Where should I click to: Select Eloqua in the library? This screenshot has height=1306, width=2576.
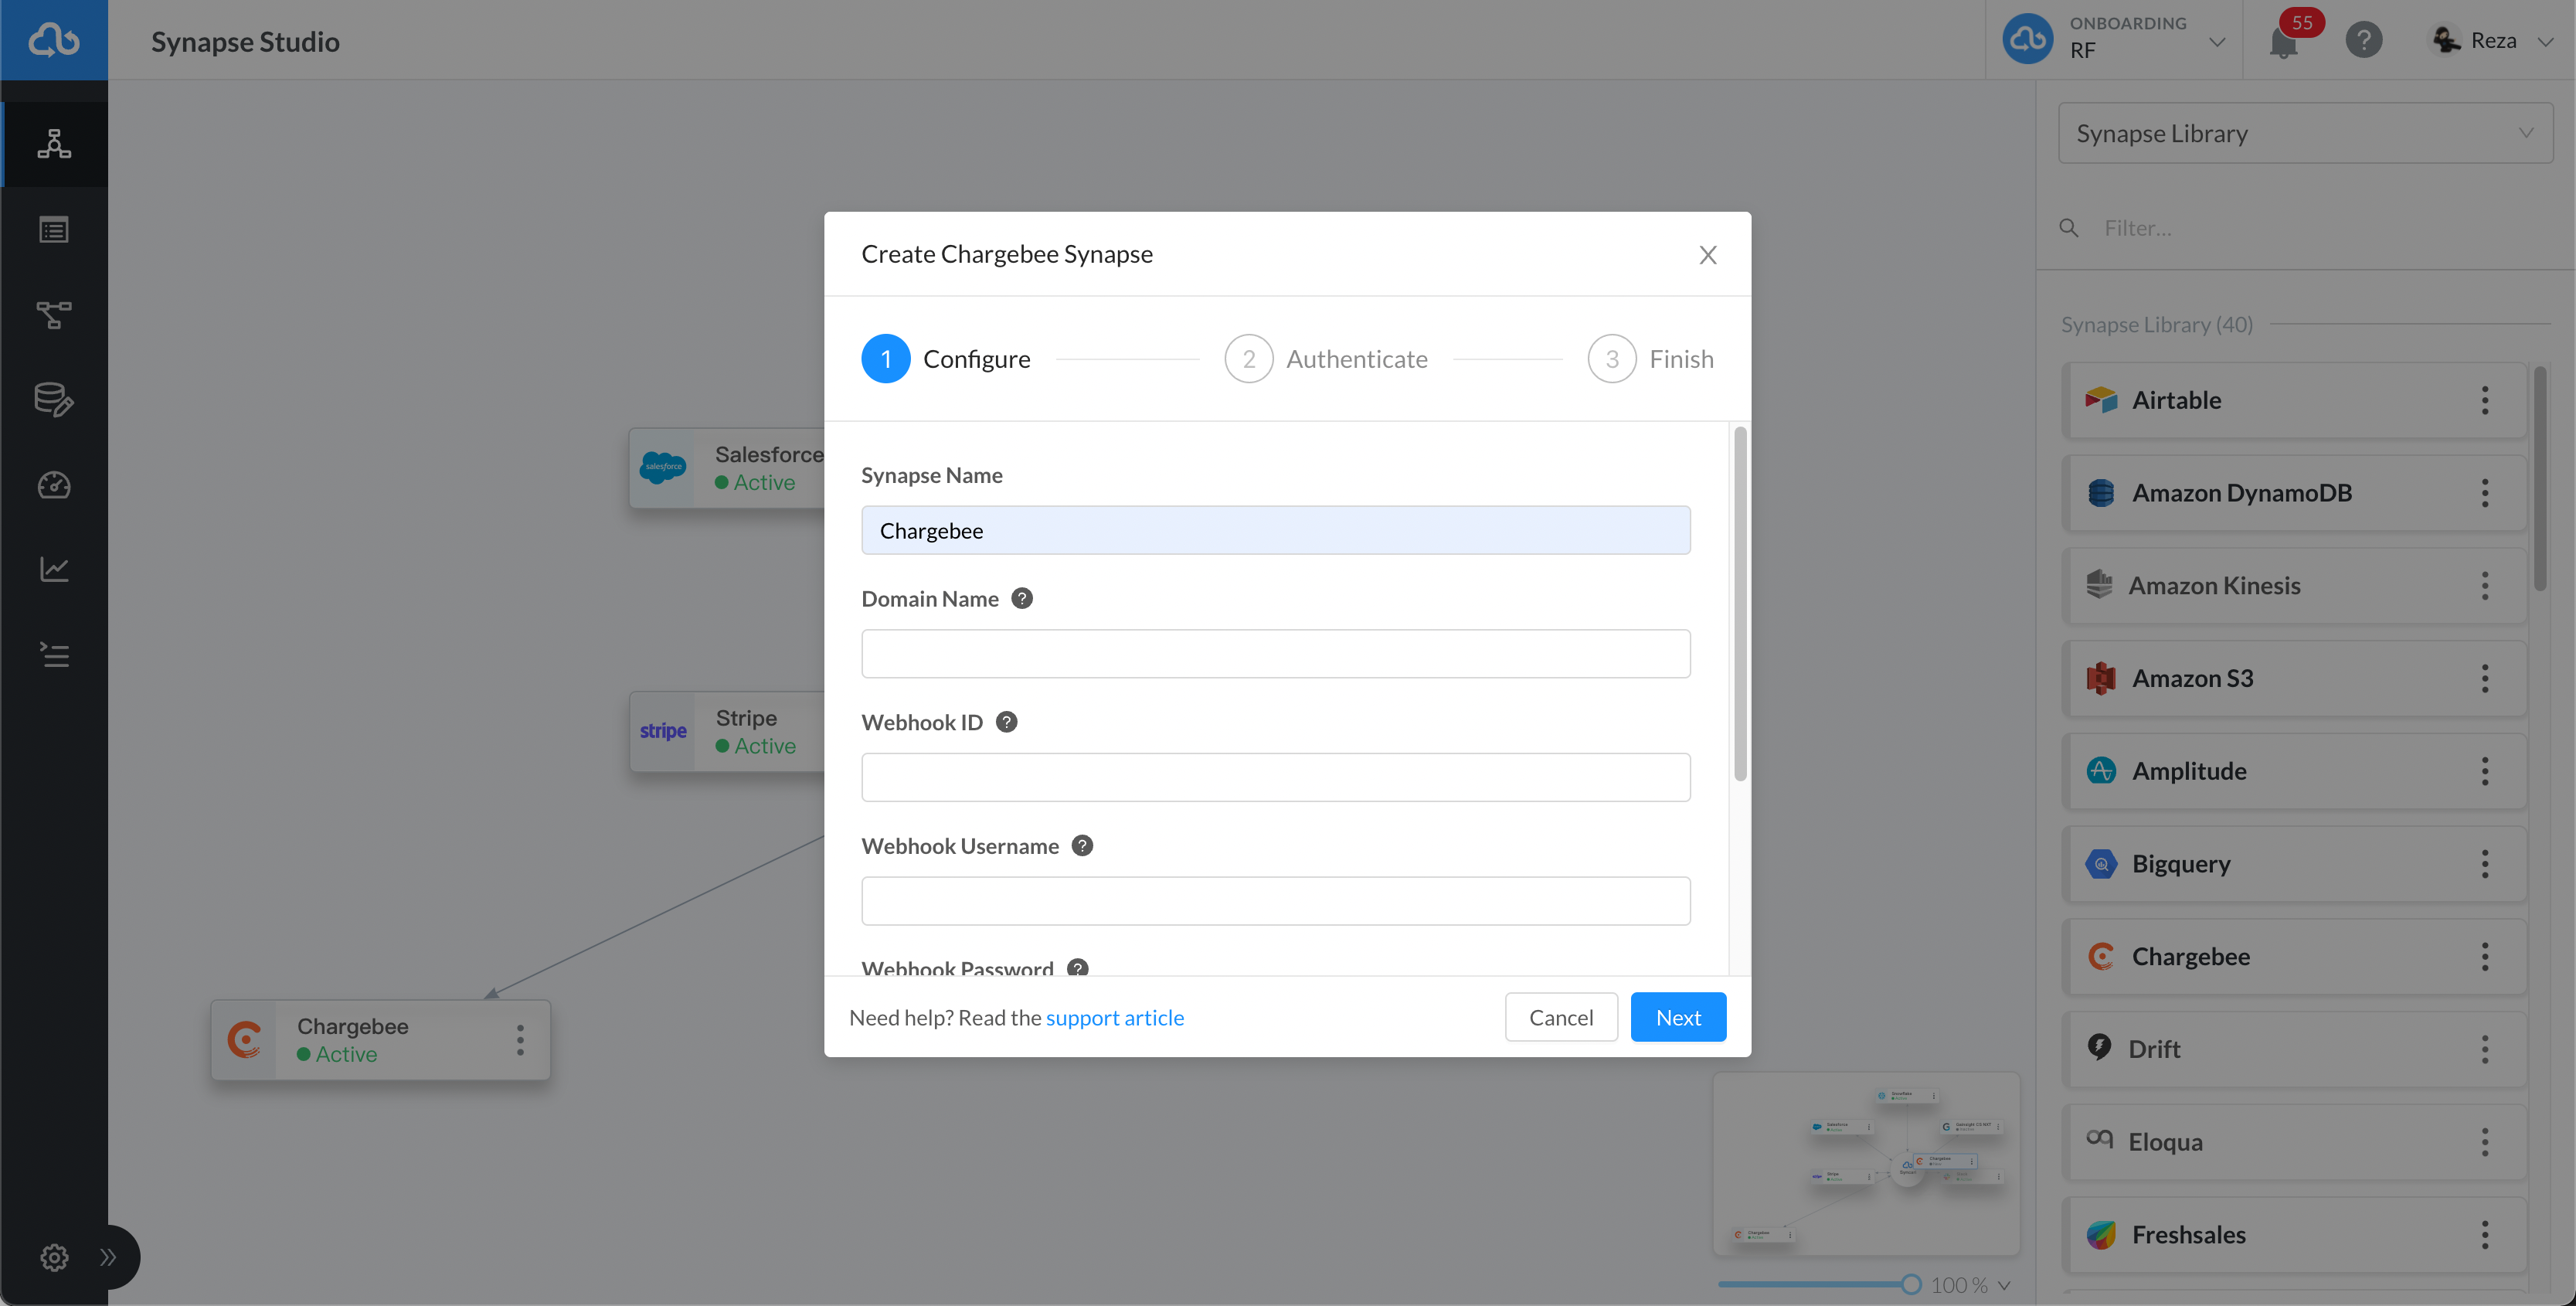point(2295,1142)
